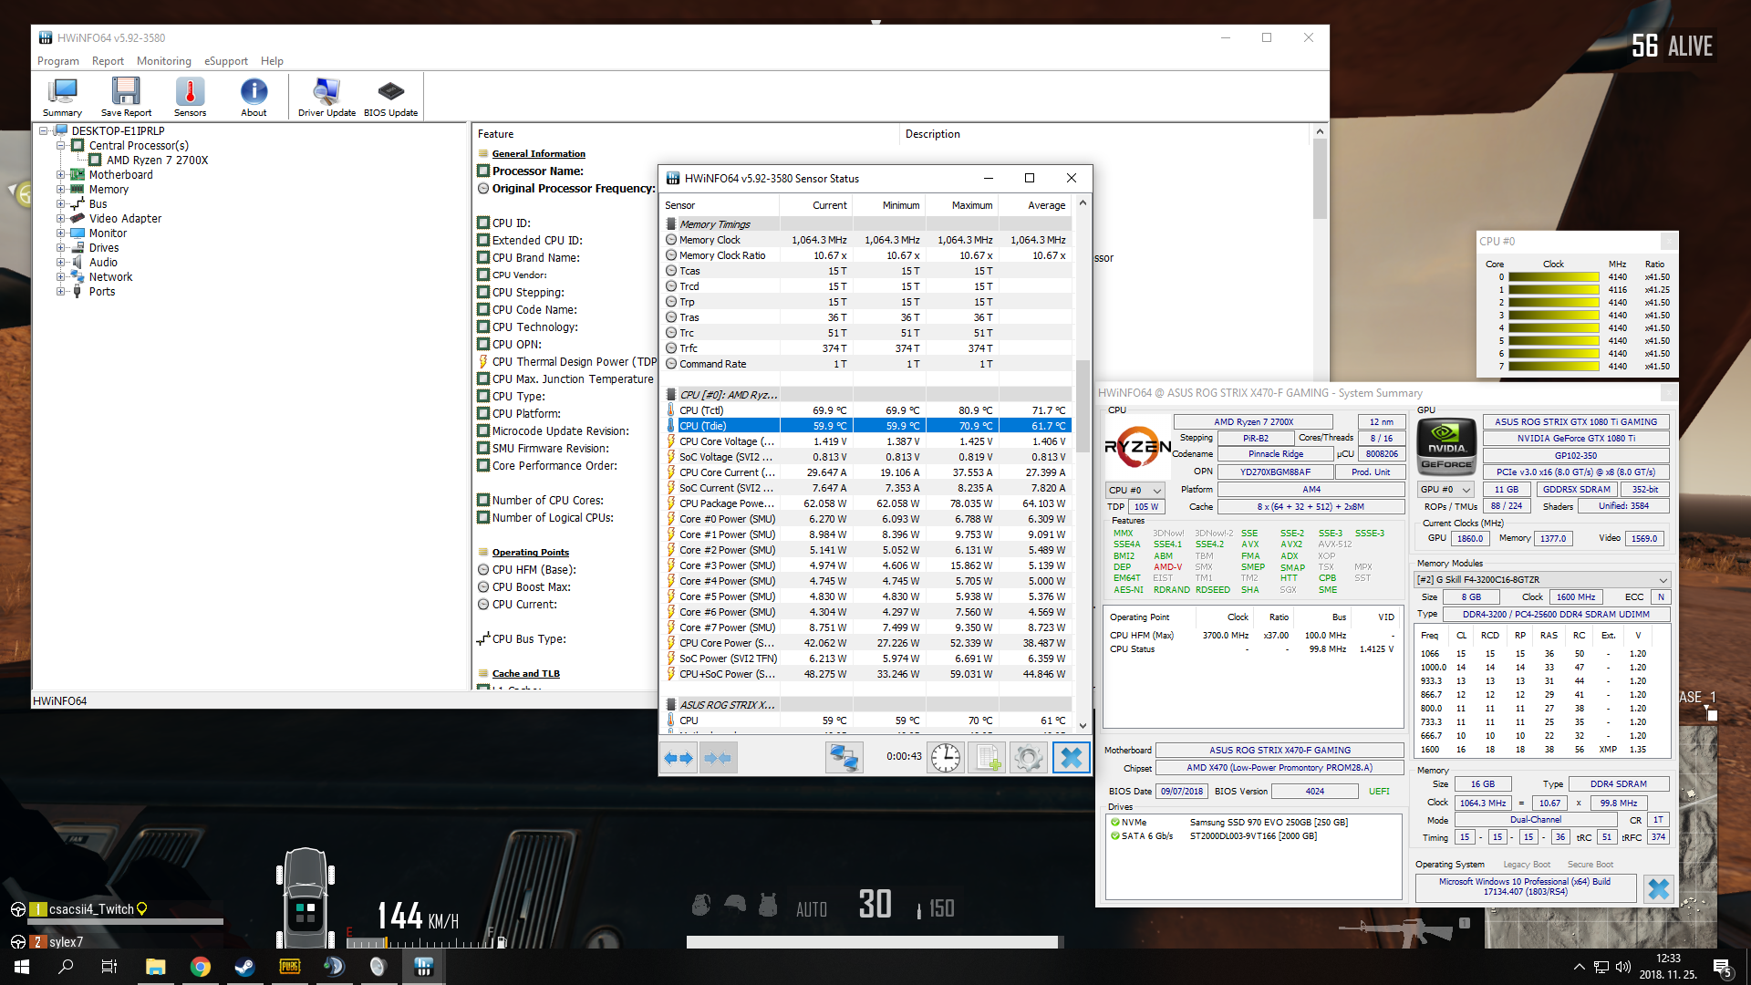The width and height of the screenshot is (1751, 985).
Task: Open the Help menu
Action: [272, 61]
